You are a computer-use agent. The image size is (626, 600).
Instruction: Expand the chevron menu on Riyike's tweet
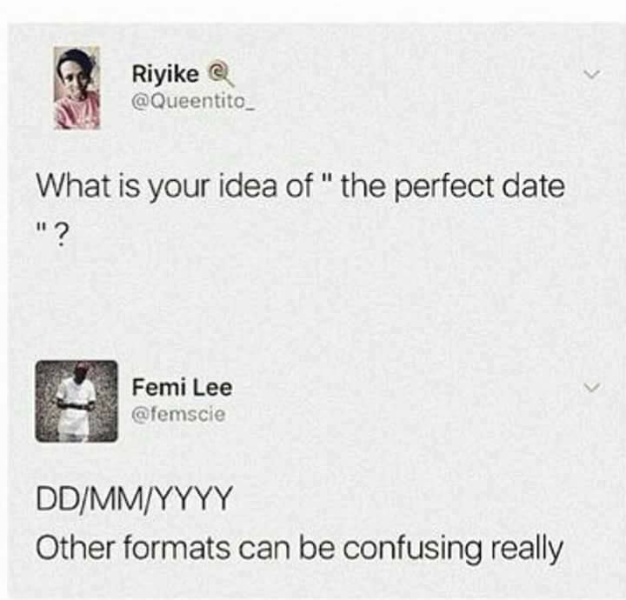593,76
